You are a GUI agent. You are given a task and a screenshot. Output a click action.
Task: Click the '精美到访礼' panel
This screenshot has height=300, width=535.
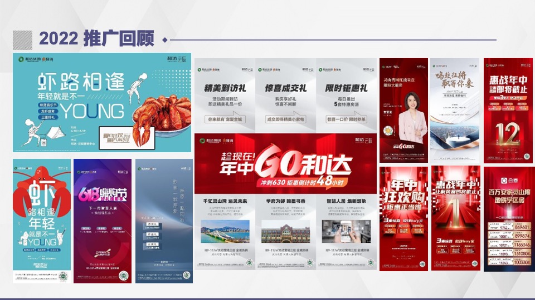point(225,96)
